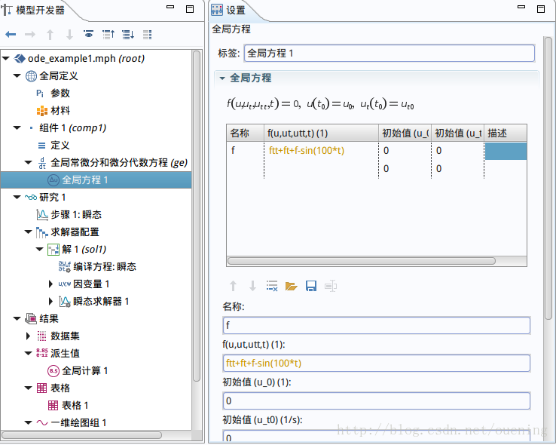Click the 名称 column header in table

click(x=245, y=133)
